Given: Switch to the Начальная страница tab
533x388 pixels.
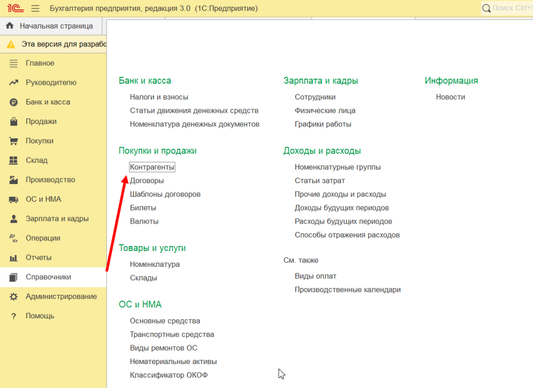Looking at the screenshot, I should [56, 25].
